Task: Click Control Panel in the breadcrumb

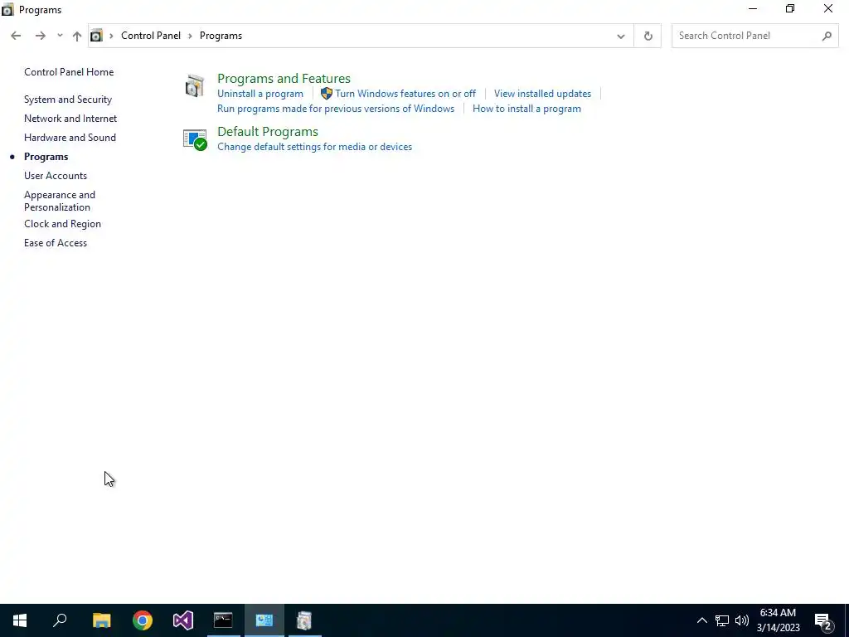Action: tap(151, 36)
